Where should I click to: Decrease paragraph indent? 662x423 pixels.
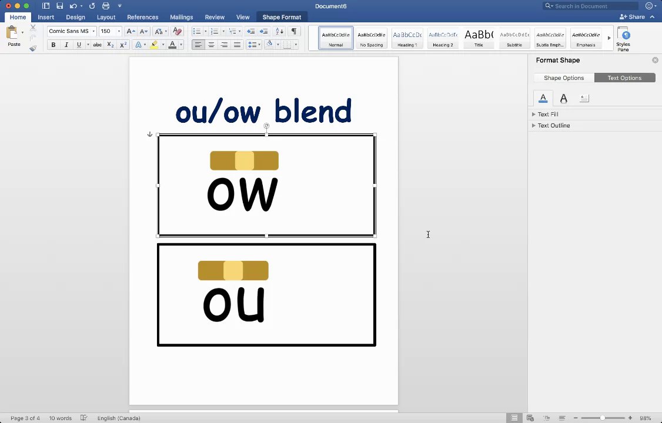(251, 31)
